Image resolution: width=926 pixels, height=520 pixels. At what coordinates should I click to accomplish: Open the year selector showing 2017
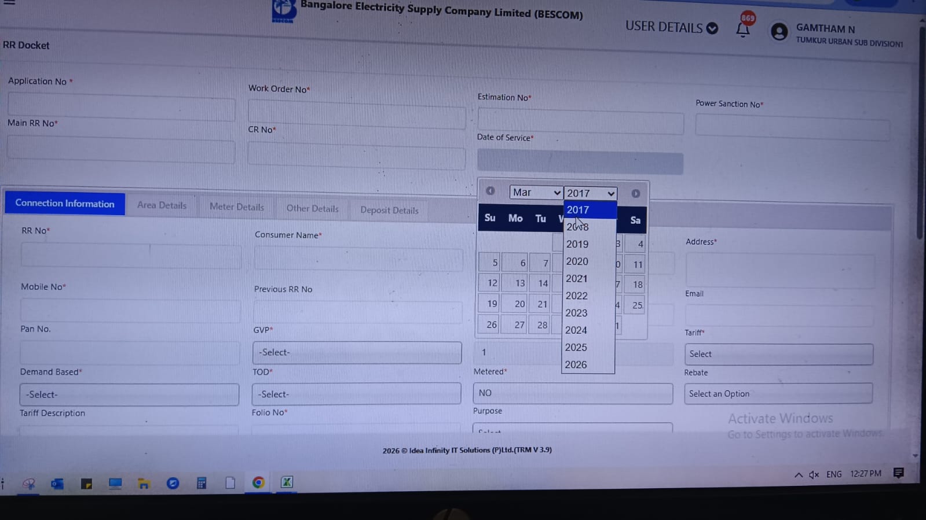coord(590,193)
